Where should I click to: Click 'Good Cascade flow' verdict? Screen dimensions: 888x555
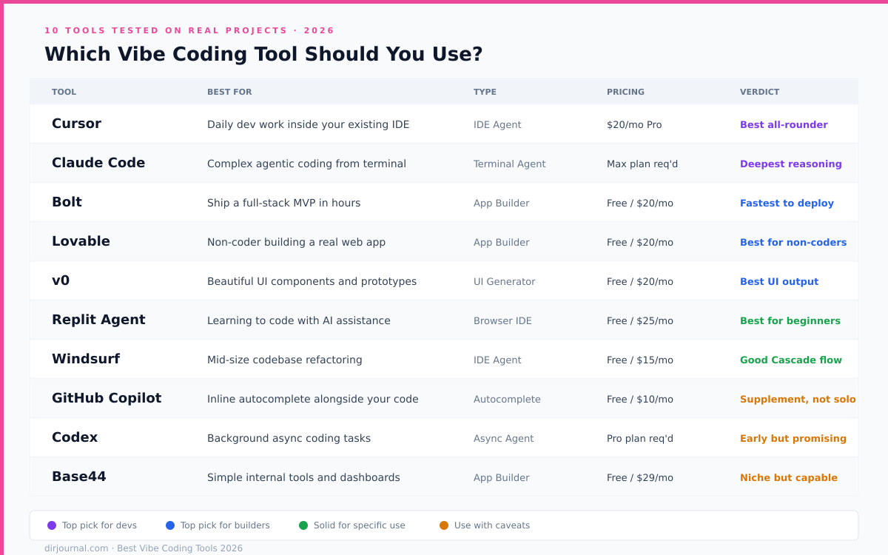pyautogui.click(x=791, y=360)
